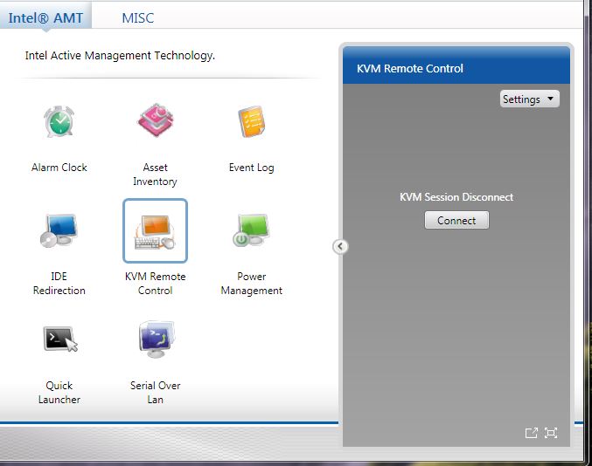
Task: Click the KVM Remote Control panel title
Action: (x=409, y=69)
